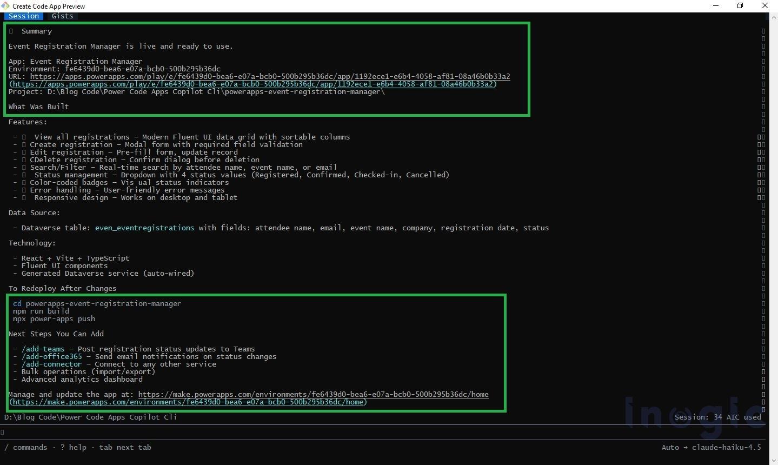Screen dimensions: 778x465
Task: Close the Create Code App Preview window
Action: pyautogui.click(x=765, y=6)
